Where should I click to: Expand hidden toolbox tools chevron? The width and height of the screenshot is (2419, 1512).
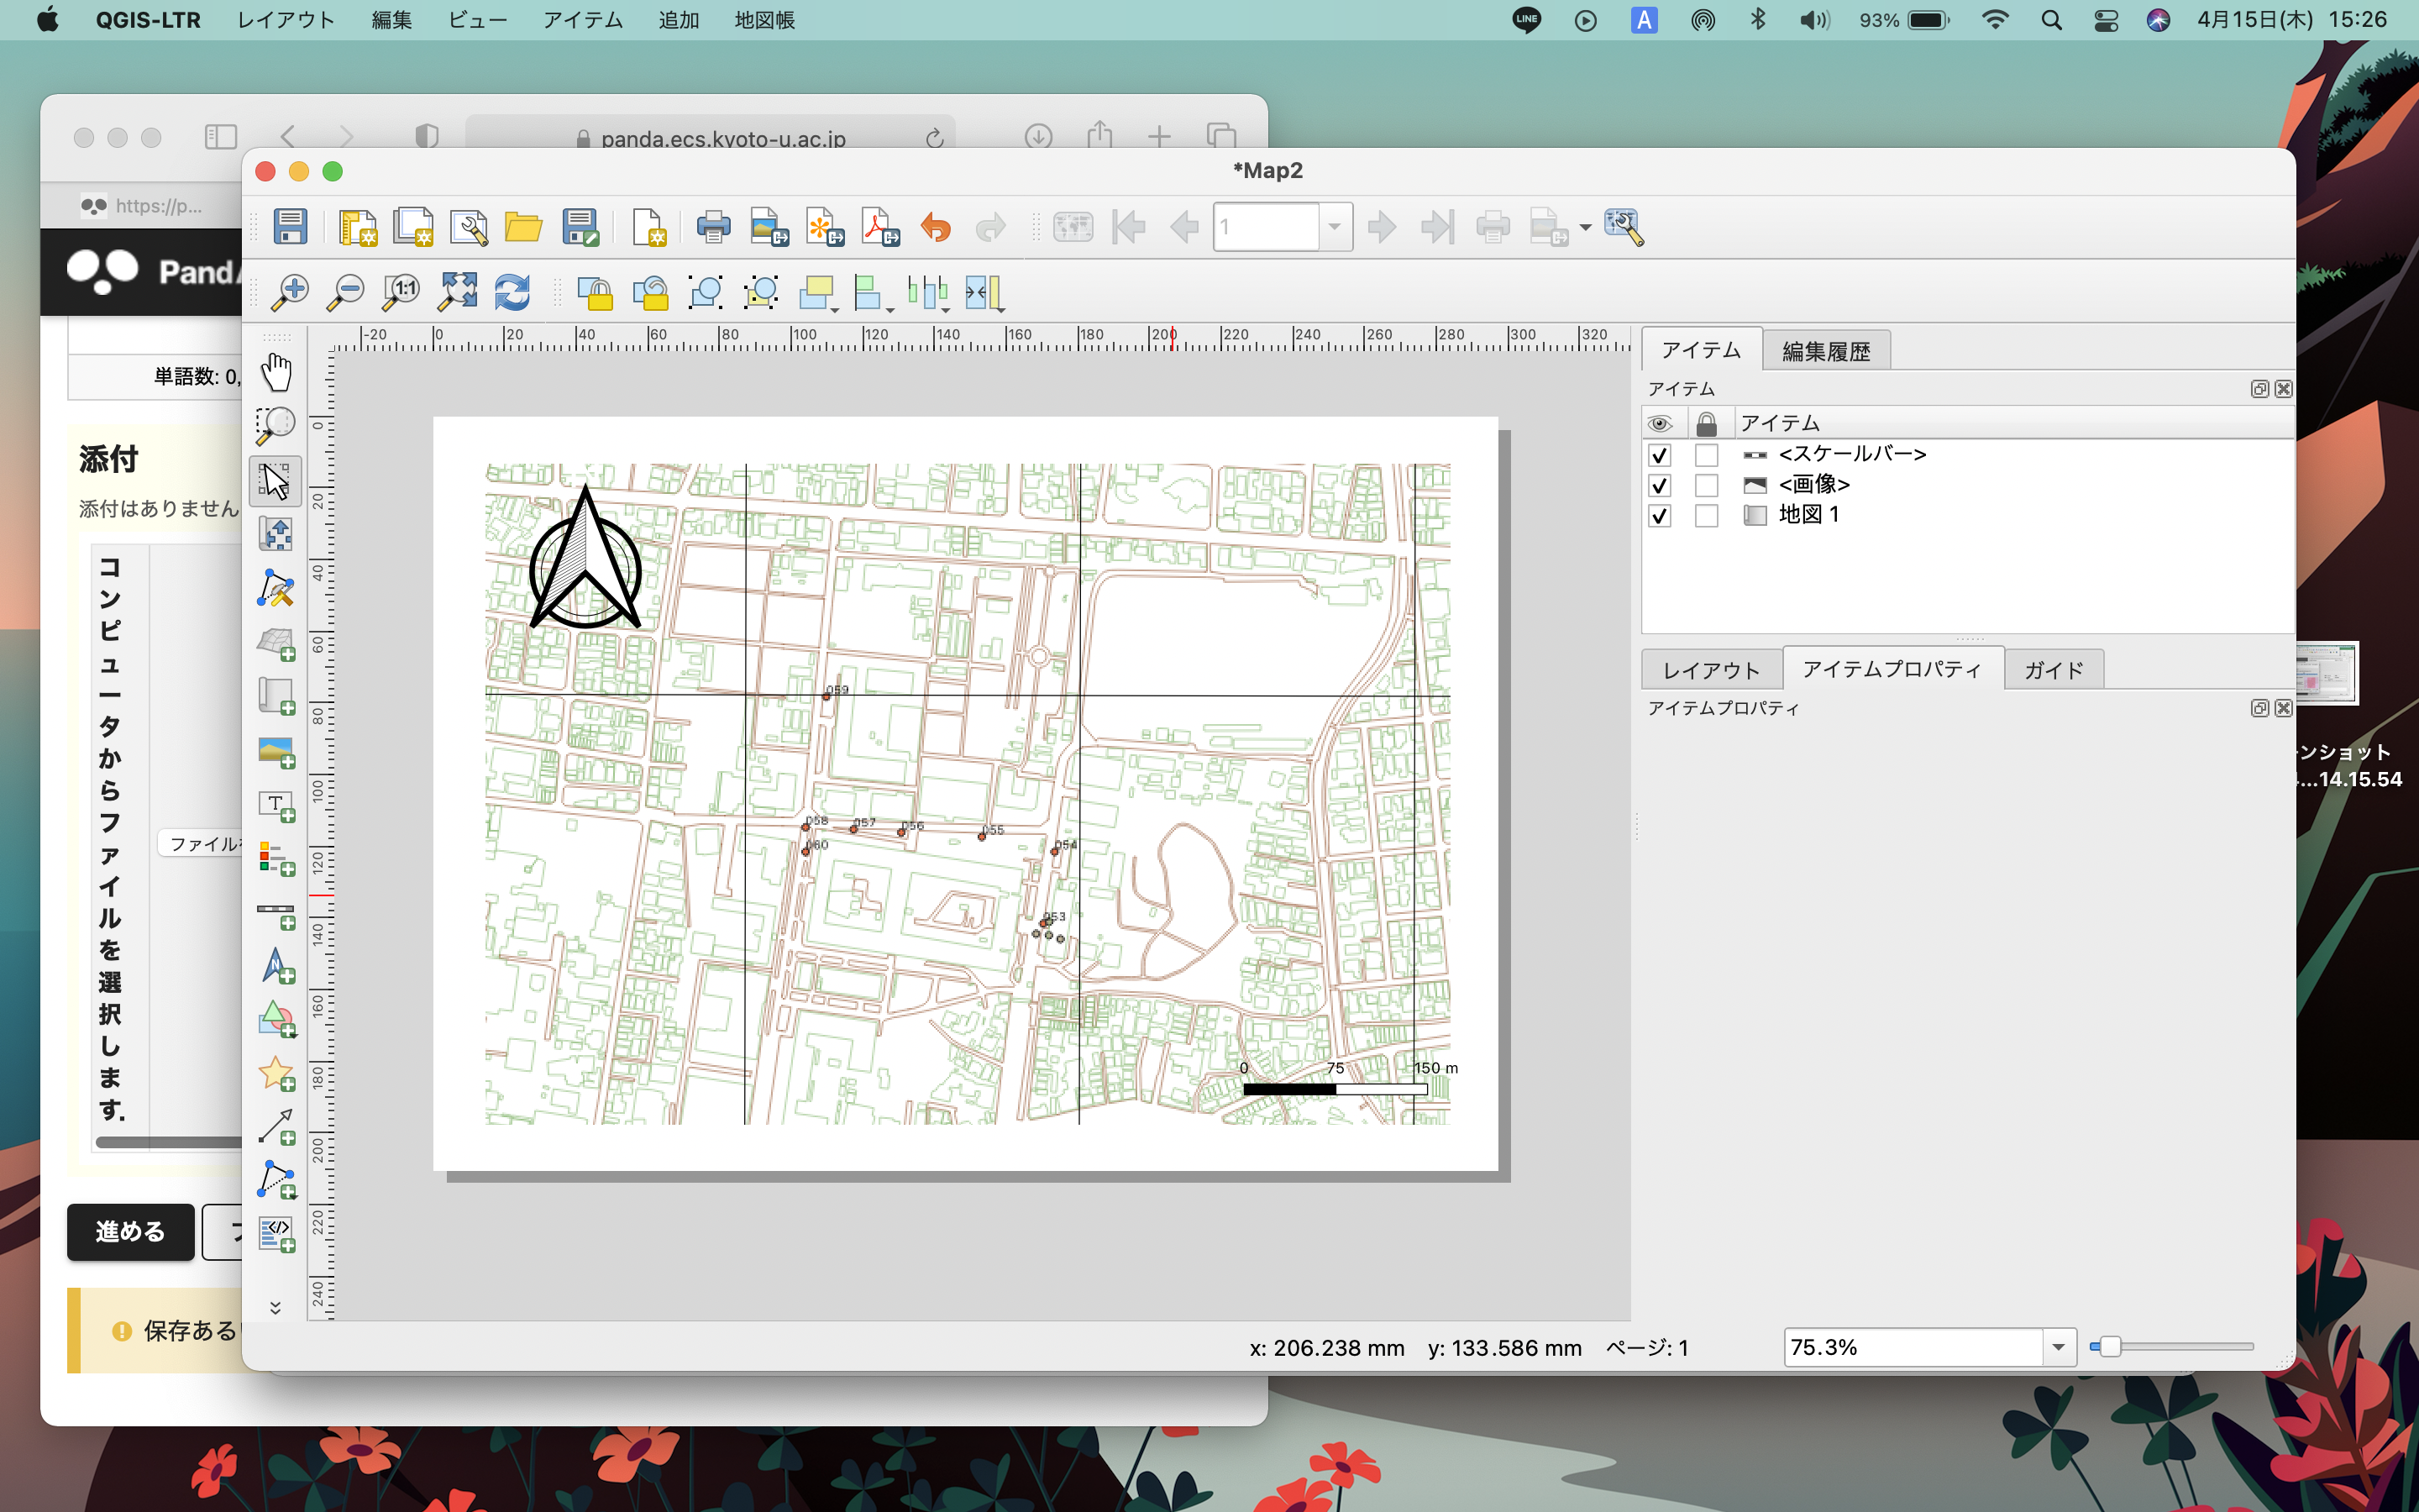(x=275, y=1307)
